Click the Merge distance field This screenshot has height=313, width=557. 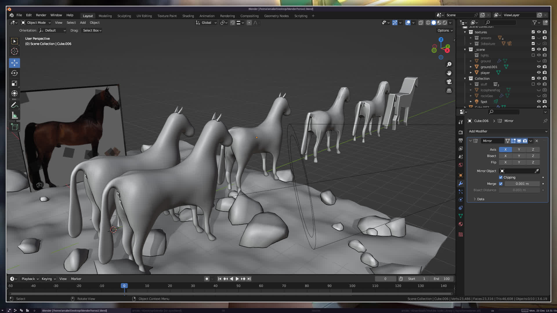tap(522, 184)
